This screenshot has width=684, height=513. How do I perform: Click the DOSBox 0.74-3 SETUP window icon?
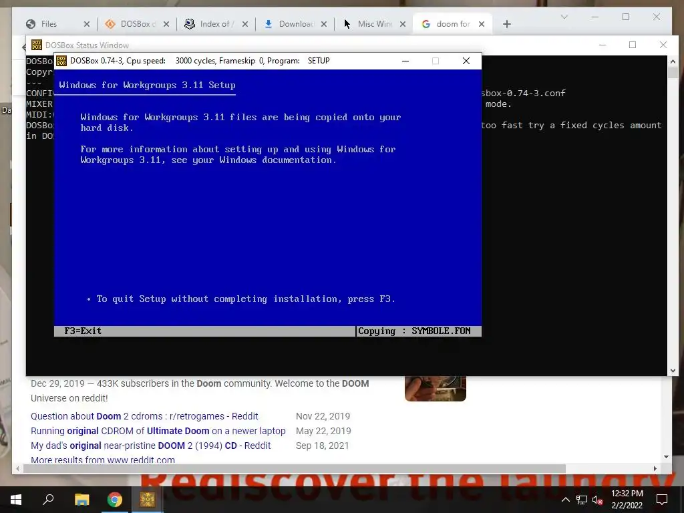[x=61, y=61]
